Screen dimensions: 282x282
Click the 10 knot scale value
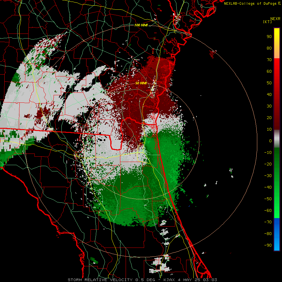click(x=269, y=129)
